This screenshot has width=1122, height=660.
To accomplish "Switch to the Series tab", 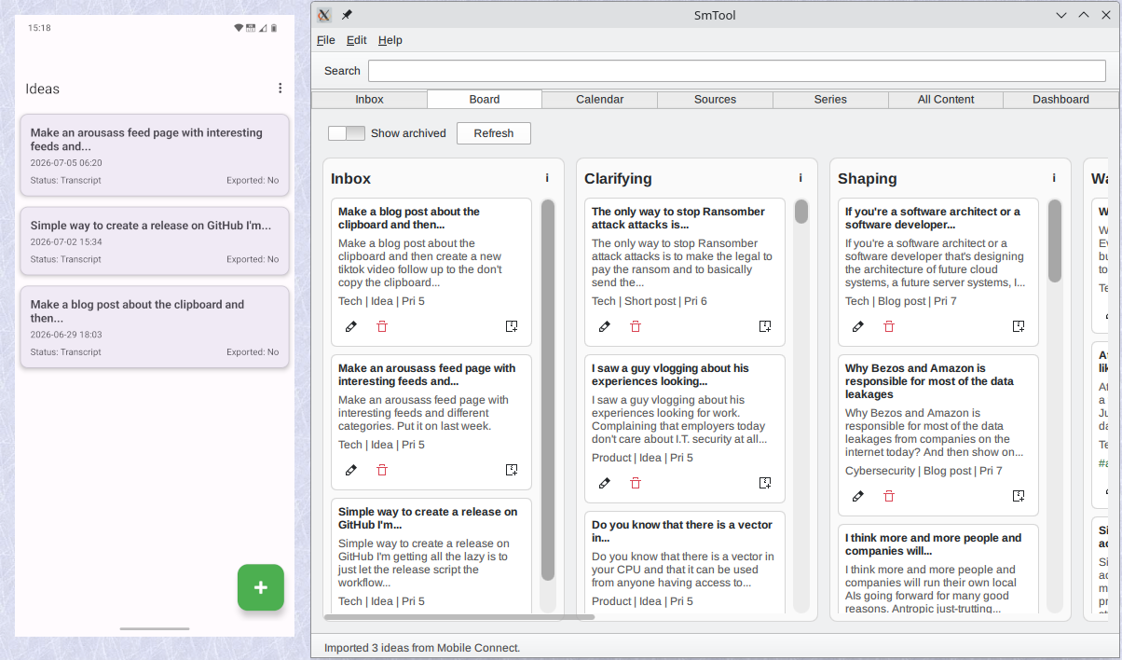I will (830, 100).
